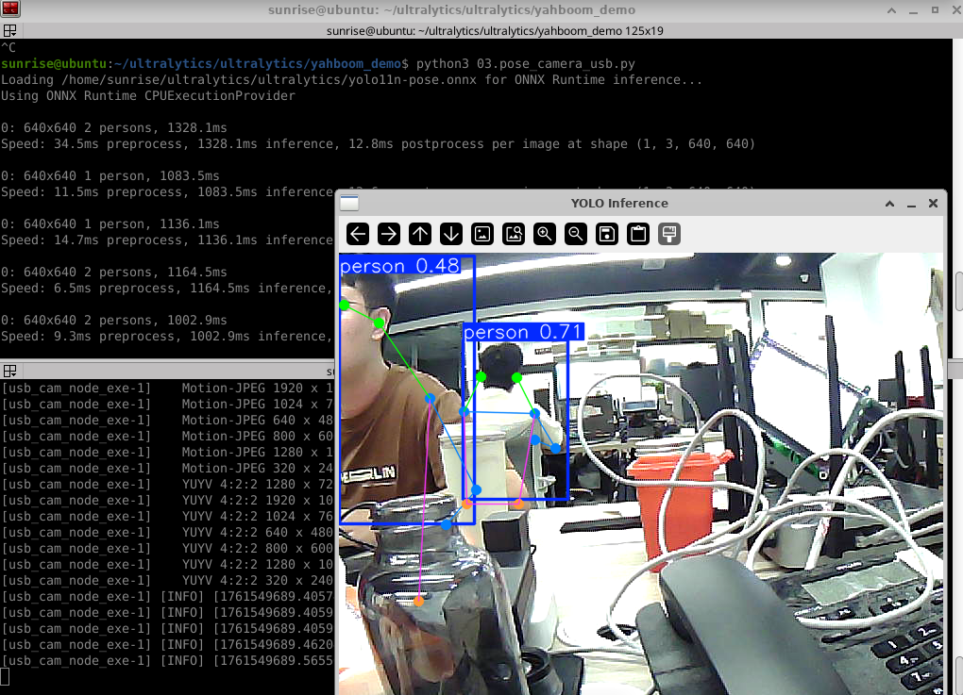
Task: Click the 'Using ONNX Runtime CPUExecutionProvider' line
Action: 148,95
